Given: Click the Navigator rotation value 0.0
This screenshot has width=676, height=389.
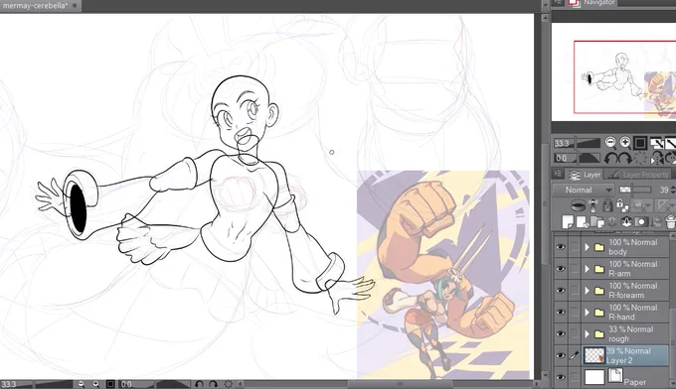Looking at the screenshot, I should 561,159.
